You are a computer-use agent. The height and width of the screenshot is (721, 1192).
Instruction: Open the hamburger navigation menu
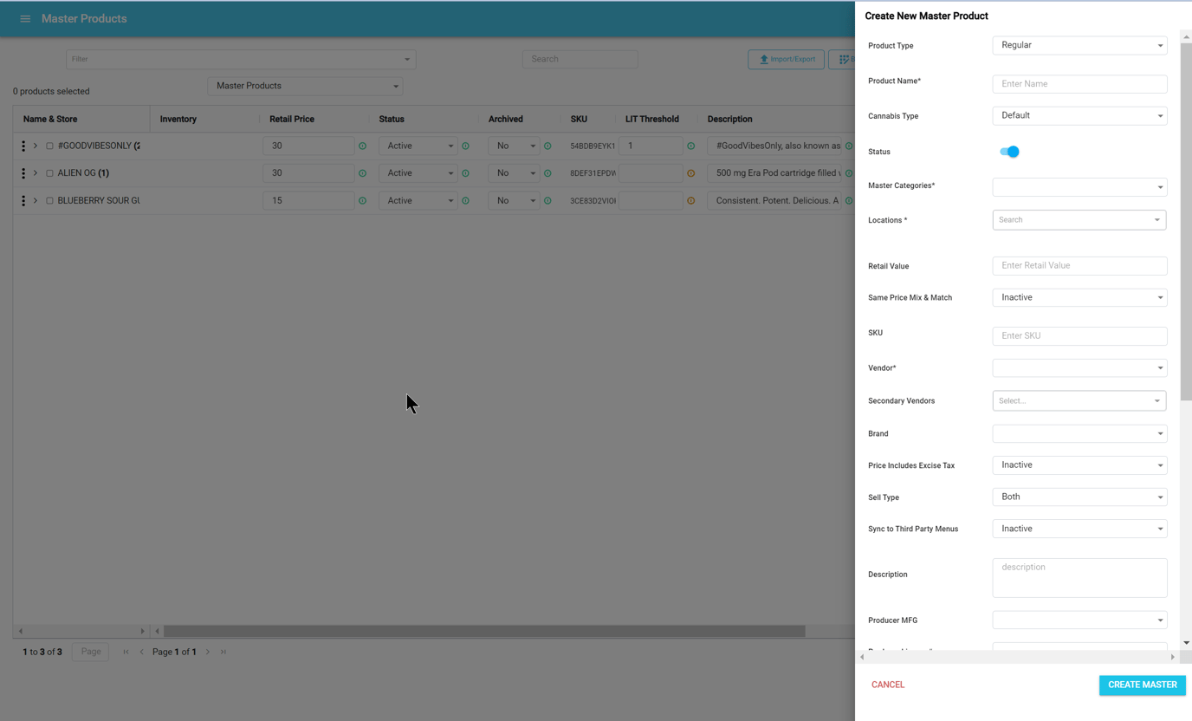coord(25,18)
